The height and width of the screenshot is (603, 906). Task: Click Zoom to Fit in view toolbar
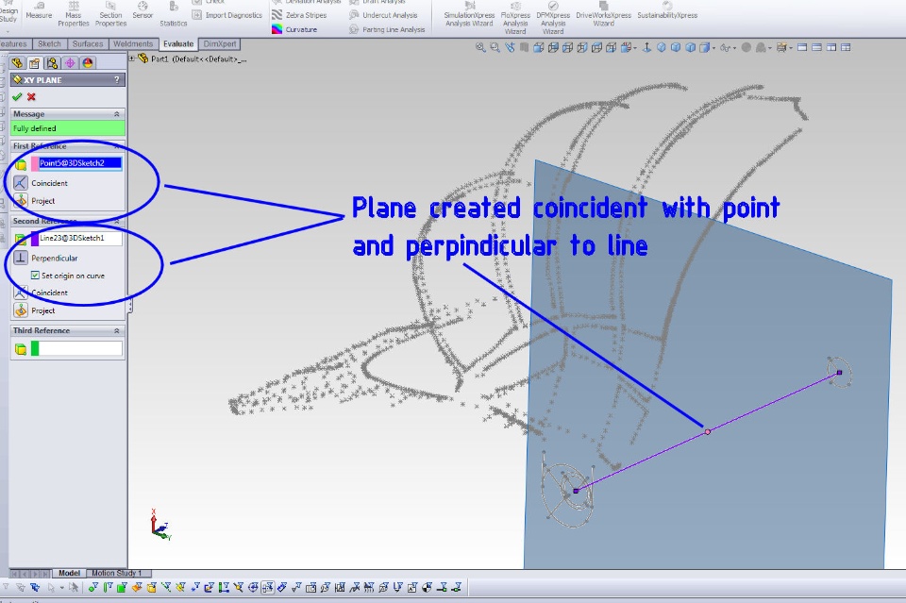(480, 47)
